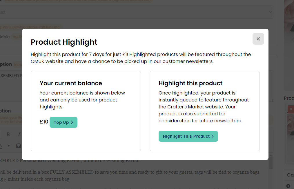
Task: Click the arrow icon under Categories
Action: pos(288,186)
